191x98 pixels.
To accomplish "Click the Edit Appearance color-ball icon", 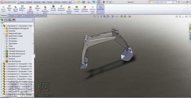I will tap(121, 17).
